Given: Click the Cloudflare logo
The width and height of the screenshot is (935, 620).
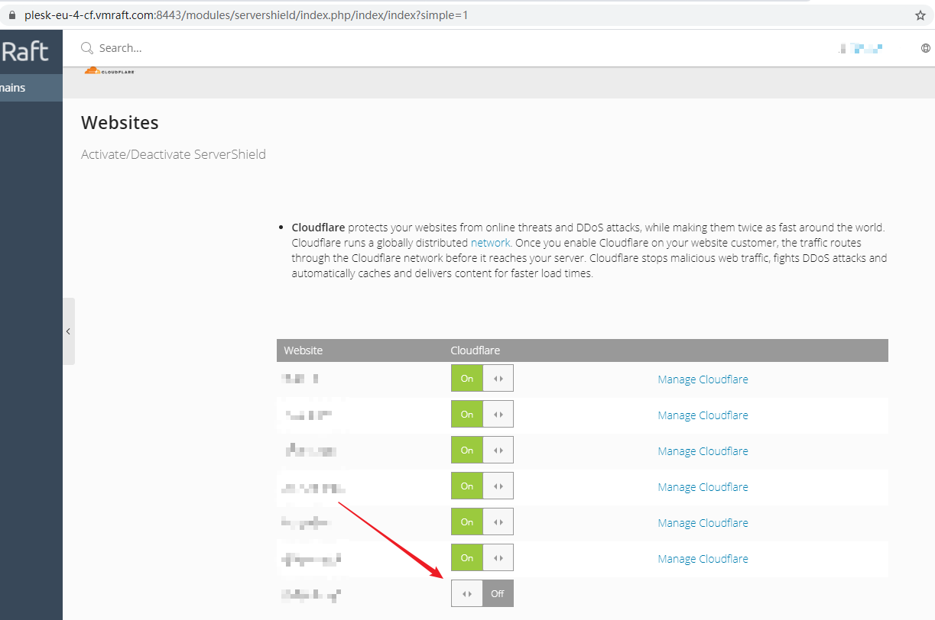Looking at the screenshot, I should click(109, 71).
